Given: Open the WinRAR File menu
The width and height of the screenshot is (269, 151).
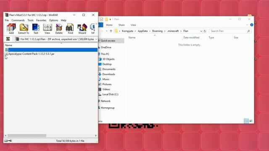Looking at the screenshot, I should click(7, 20).
